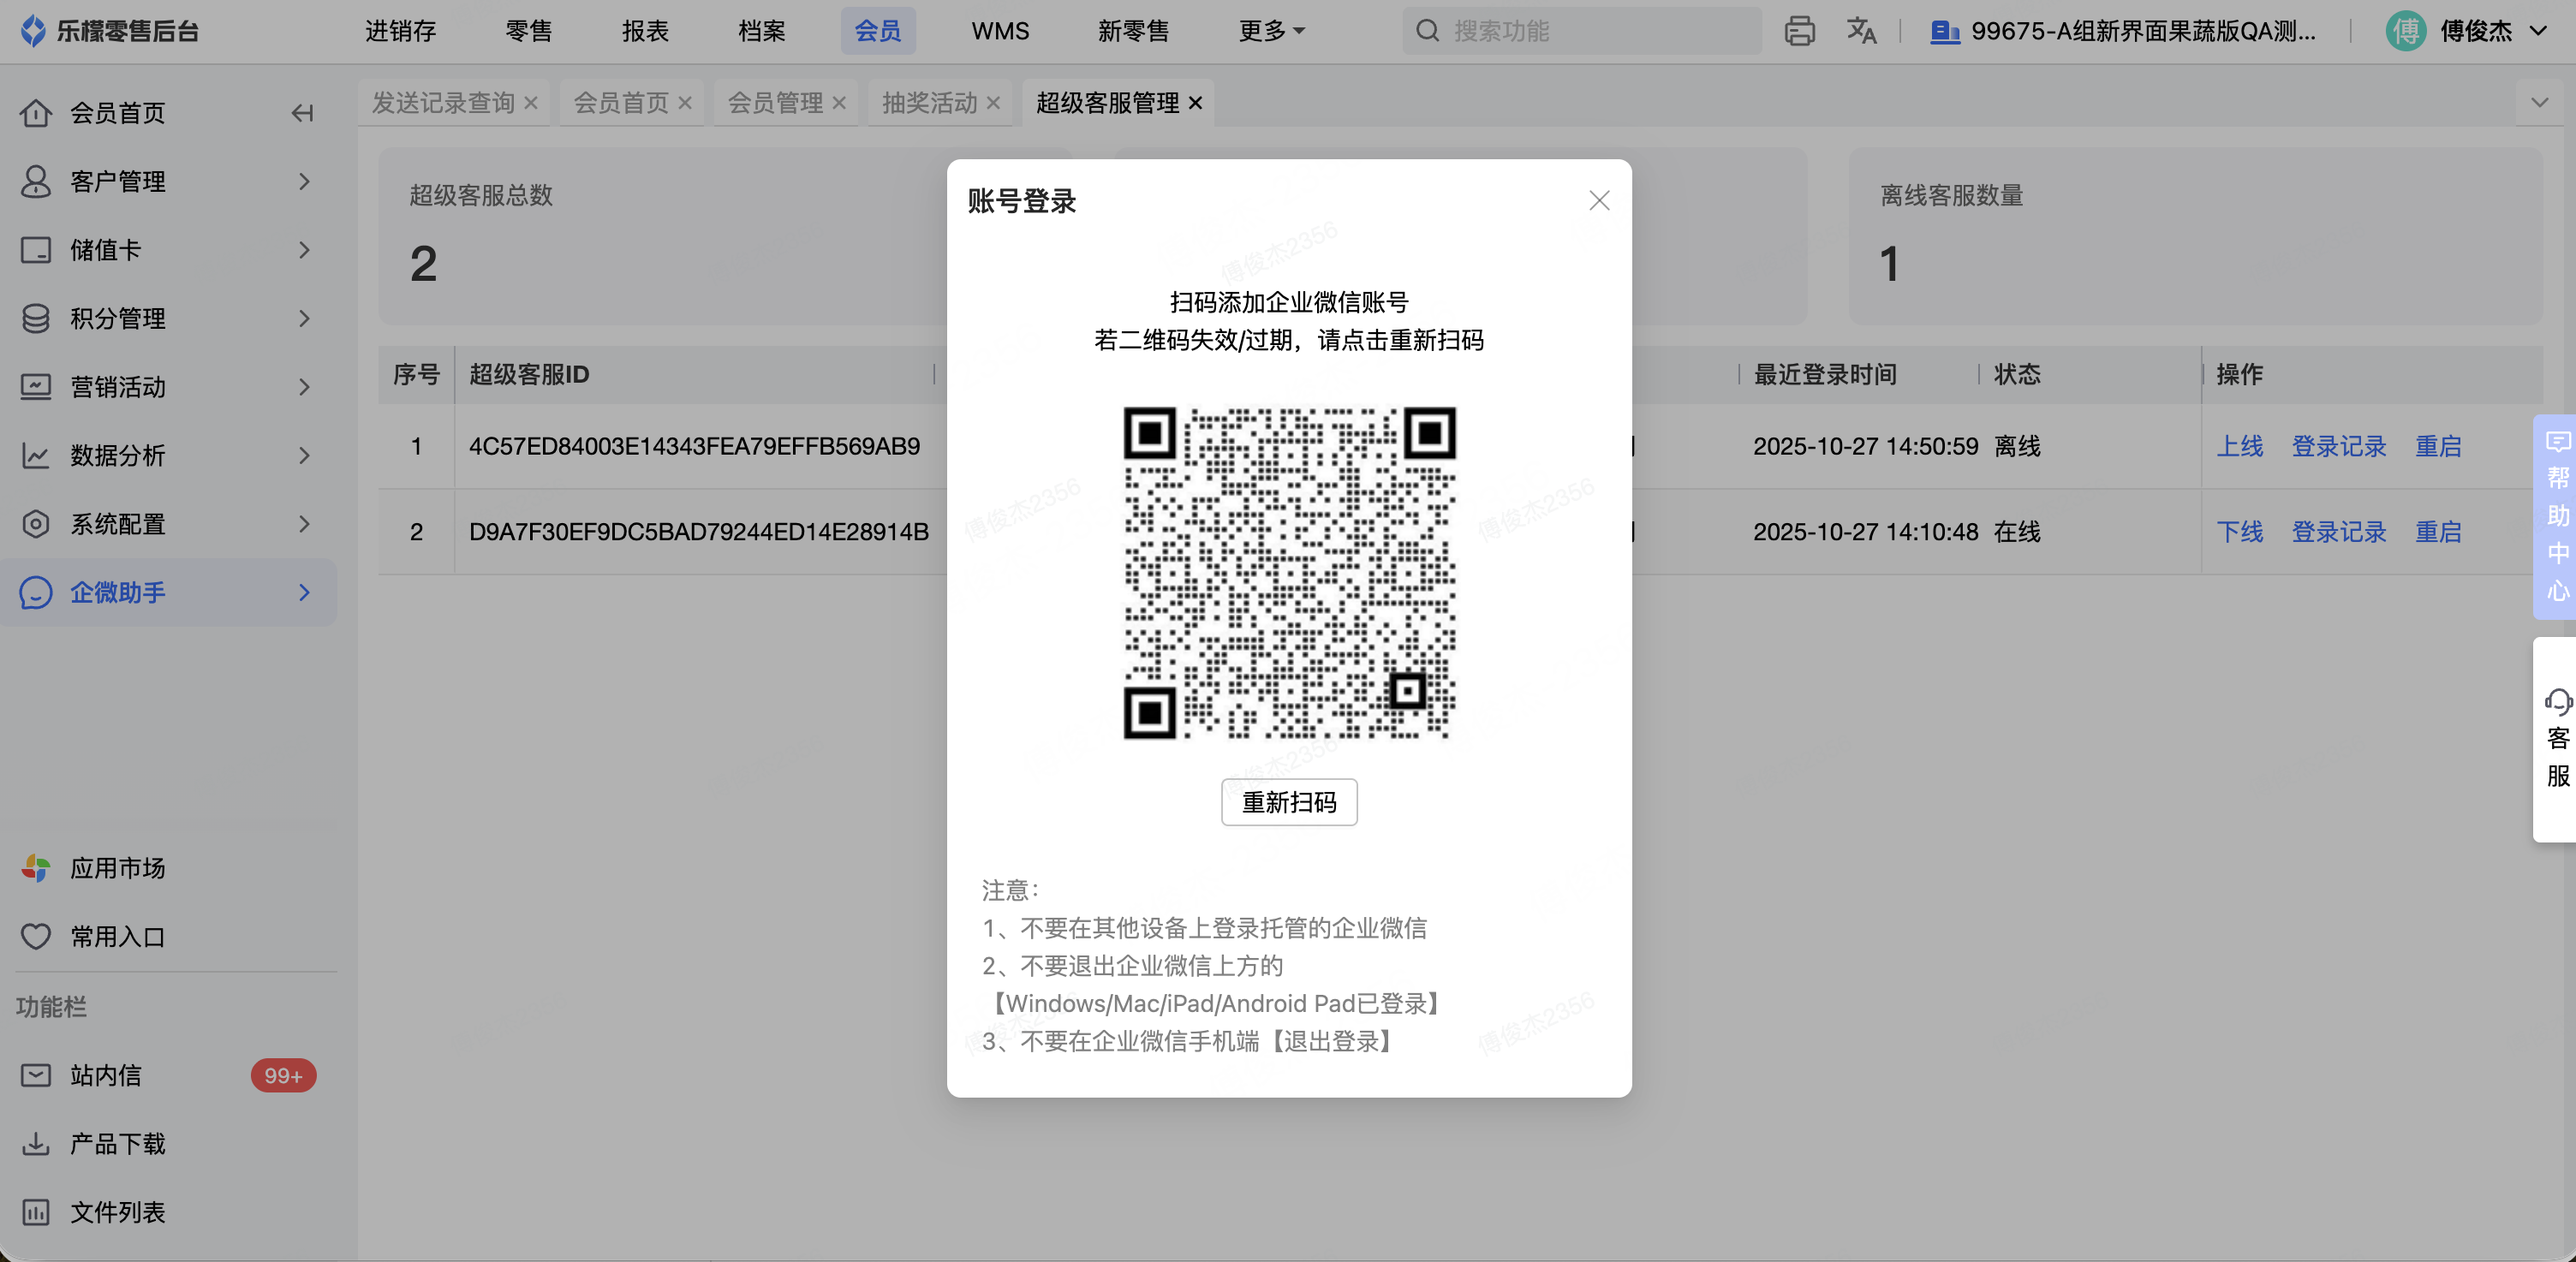Select 报表 in the top menu
Screen dimensions: 2576x1262
[645, 31]
